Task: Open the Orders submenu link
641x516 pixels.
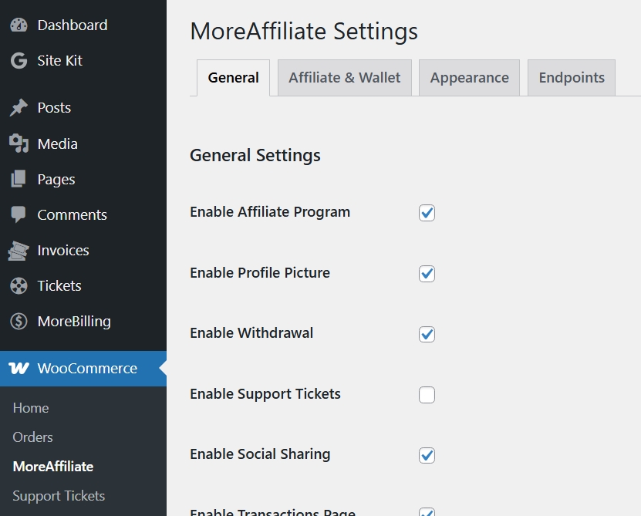Action: point(32,437)
